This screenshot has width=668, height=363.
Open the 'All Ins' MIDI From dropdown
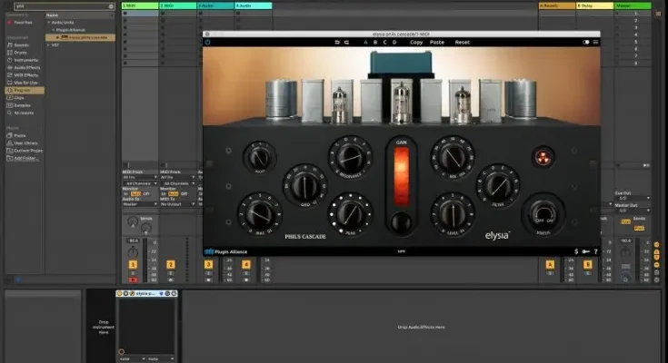click(x=138, y=177)
